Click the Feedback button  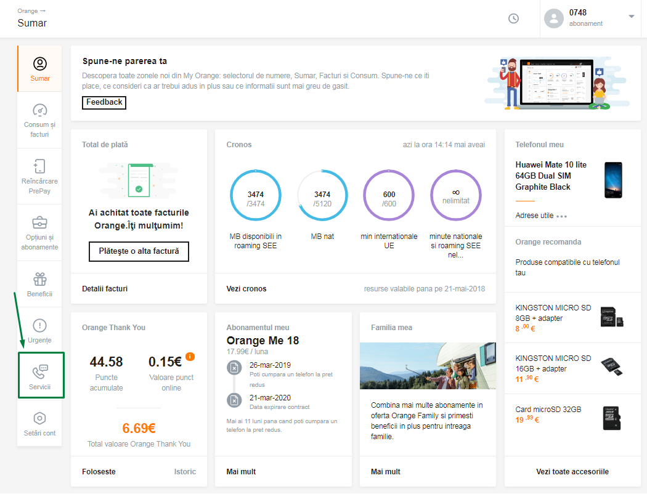click(104, 102)
